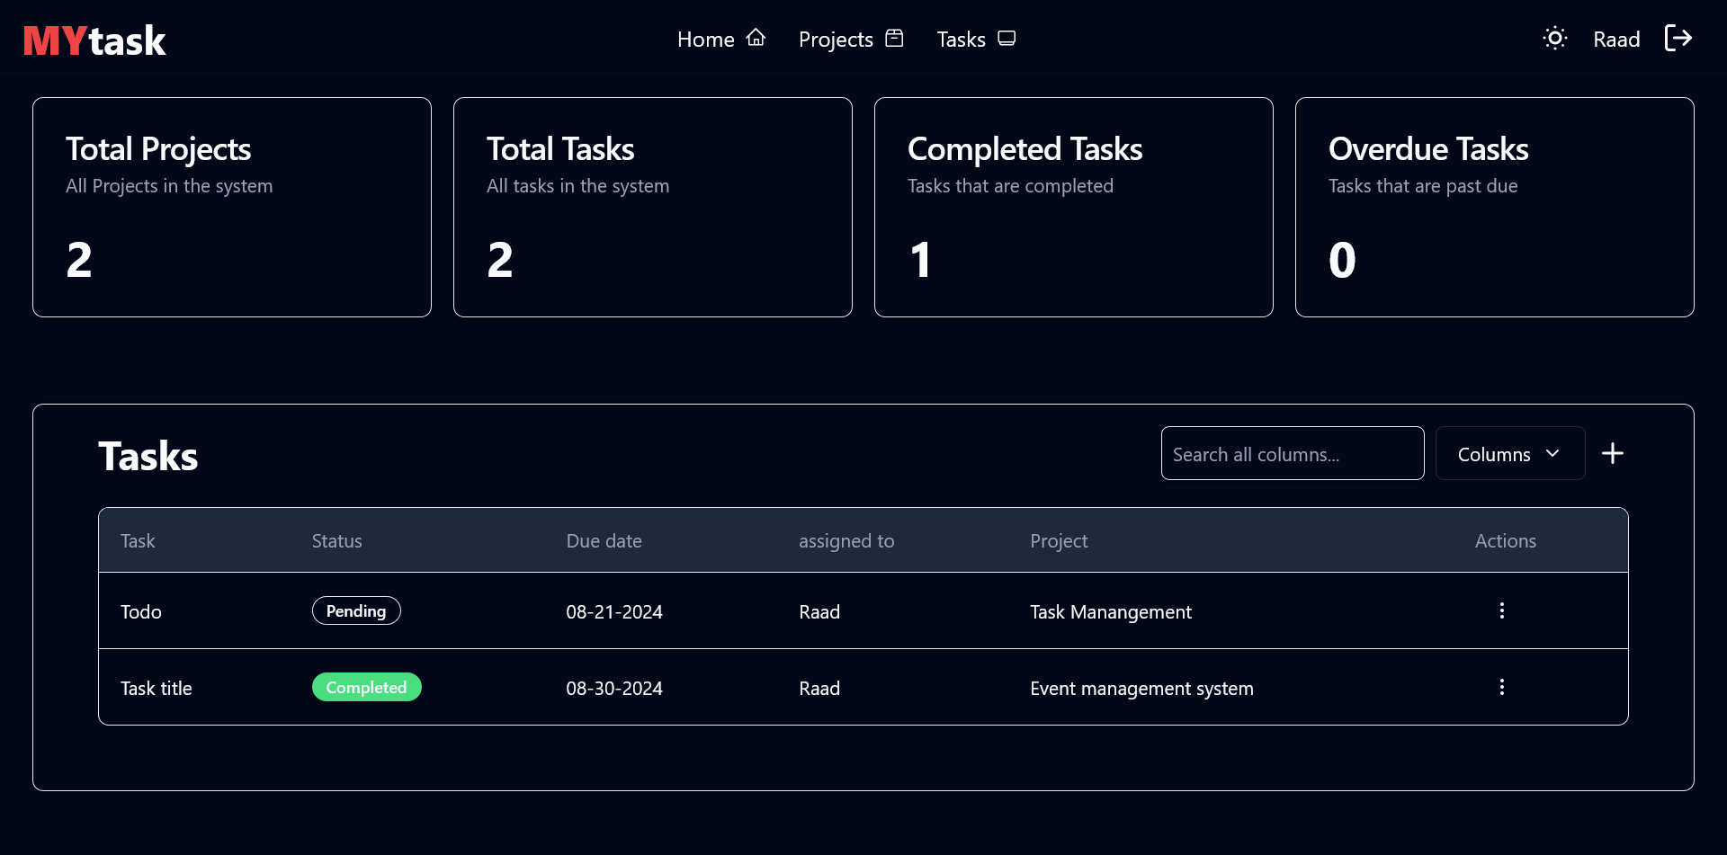1727x855 pixels.
Task: Focus the Search all columns field
Action: pos(1292,454)
